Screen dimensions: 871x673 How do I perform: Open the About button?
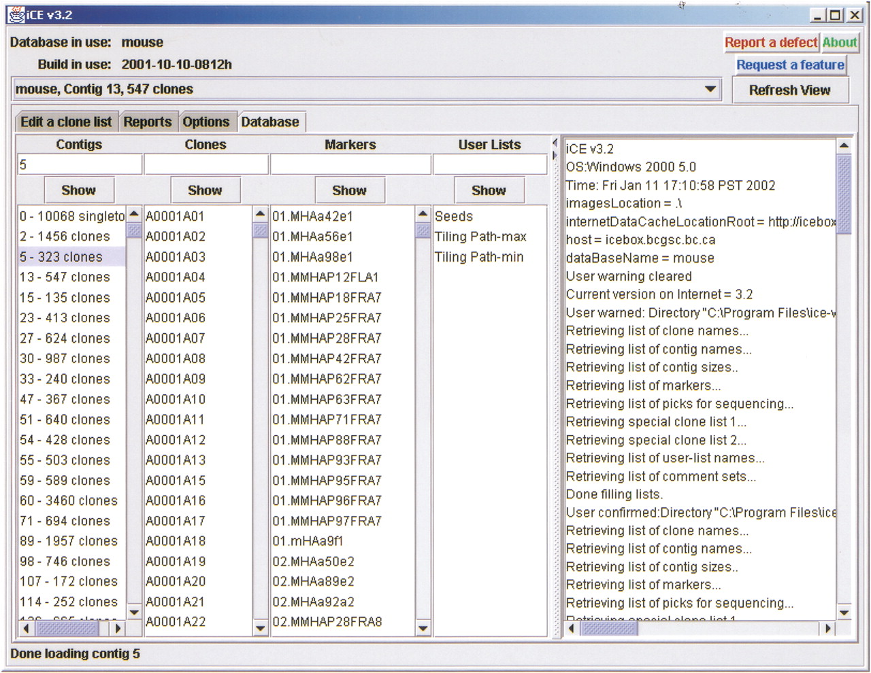click(839, 43)
